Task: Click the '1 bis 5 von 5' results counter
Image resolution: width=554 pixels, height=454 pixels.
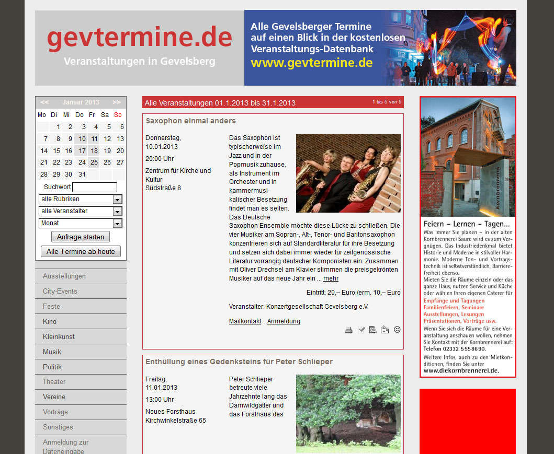Action: [387, 102]
